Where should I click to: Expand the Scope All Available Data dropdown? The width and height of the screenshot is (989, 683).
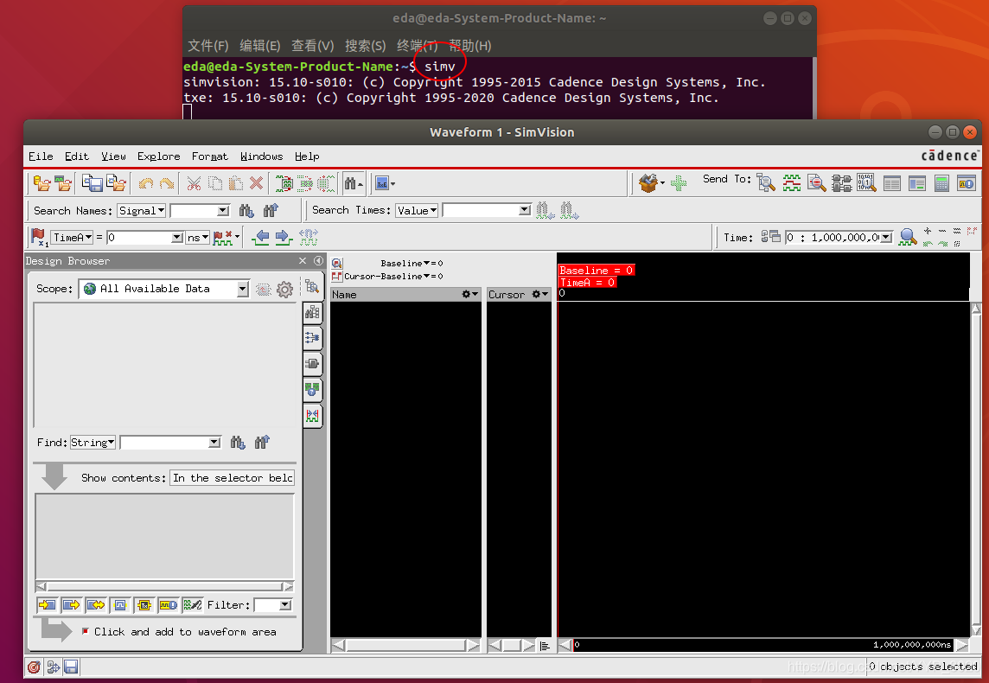(x=242, y=289)
